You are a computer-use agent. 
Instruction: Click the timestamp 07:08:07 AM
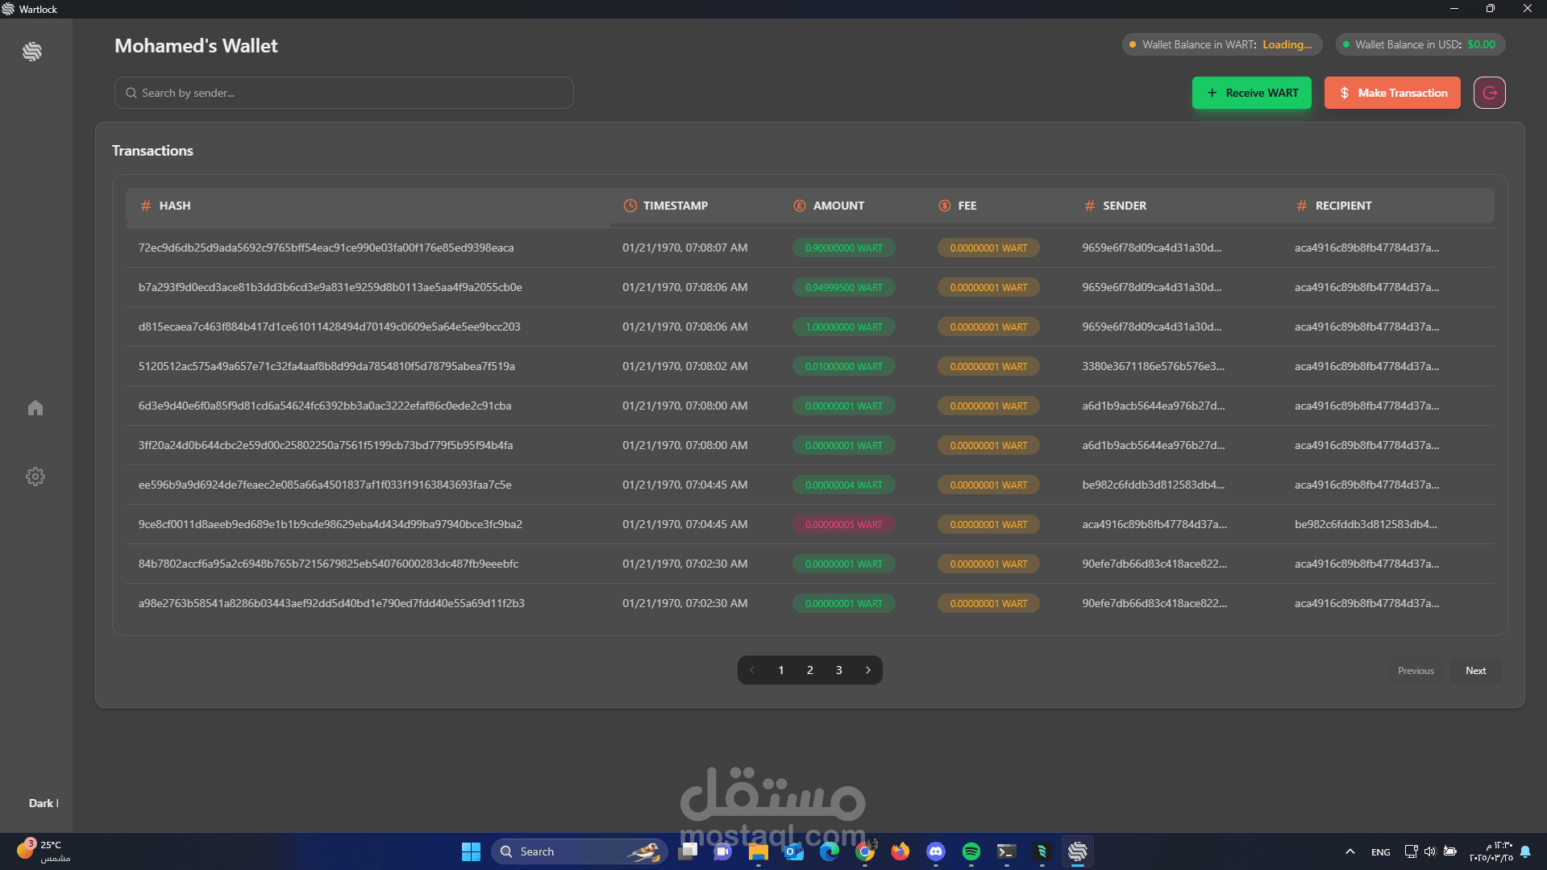click(x=684, y=248)
